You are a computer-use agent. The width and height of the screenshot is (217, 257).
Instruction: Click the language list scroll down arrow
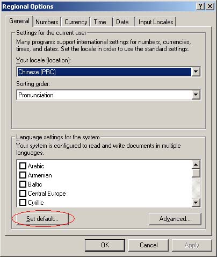pyautogui.click(x=196, y=203)
